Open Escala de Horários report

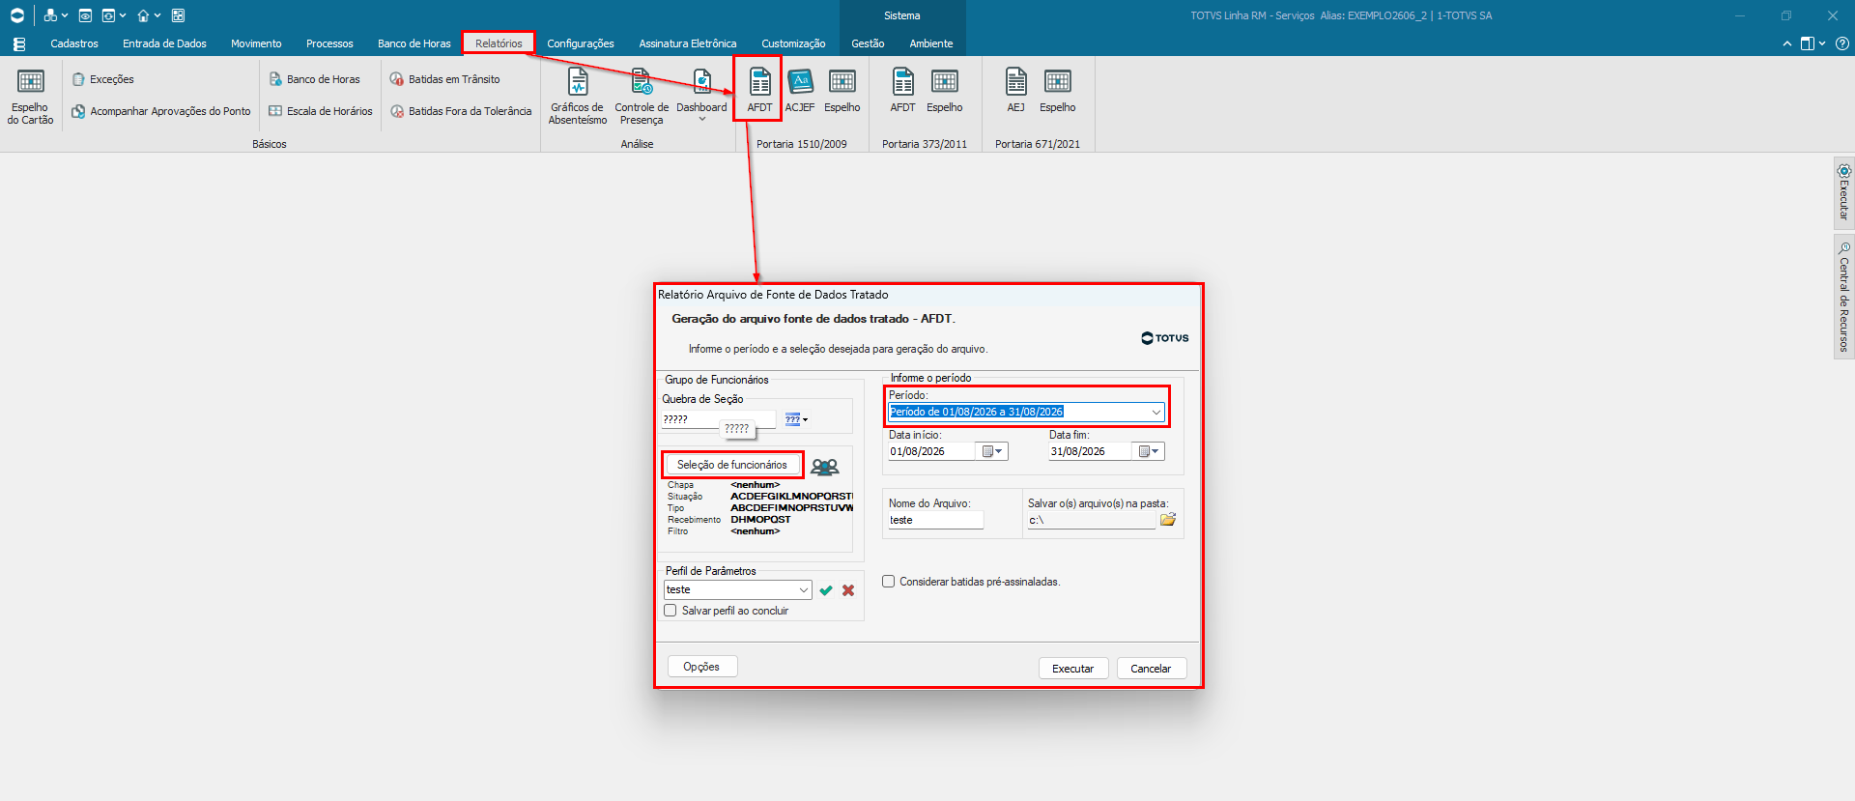321,111
